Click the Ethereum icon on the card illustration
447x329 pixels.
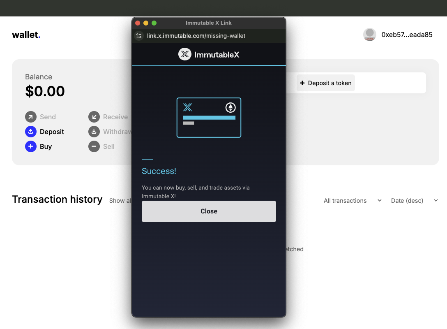(x=230, y=108)
